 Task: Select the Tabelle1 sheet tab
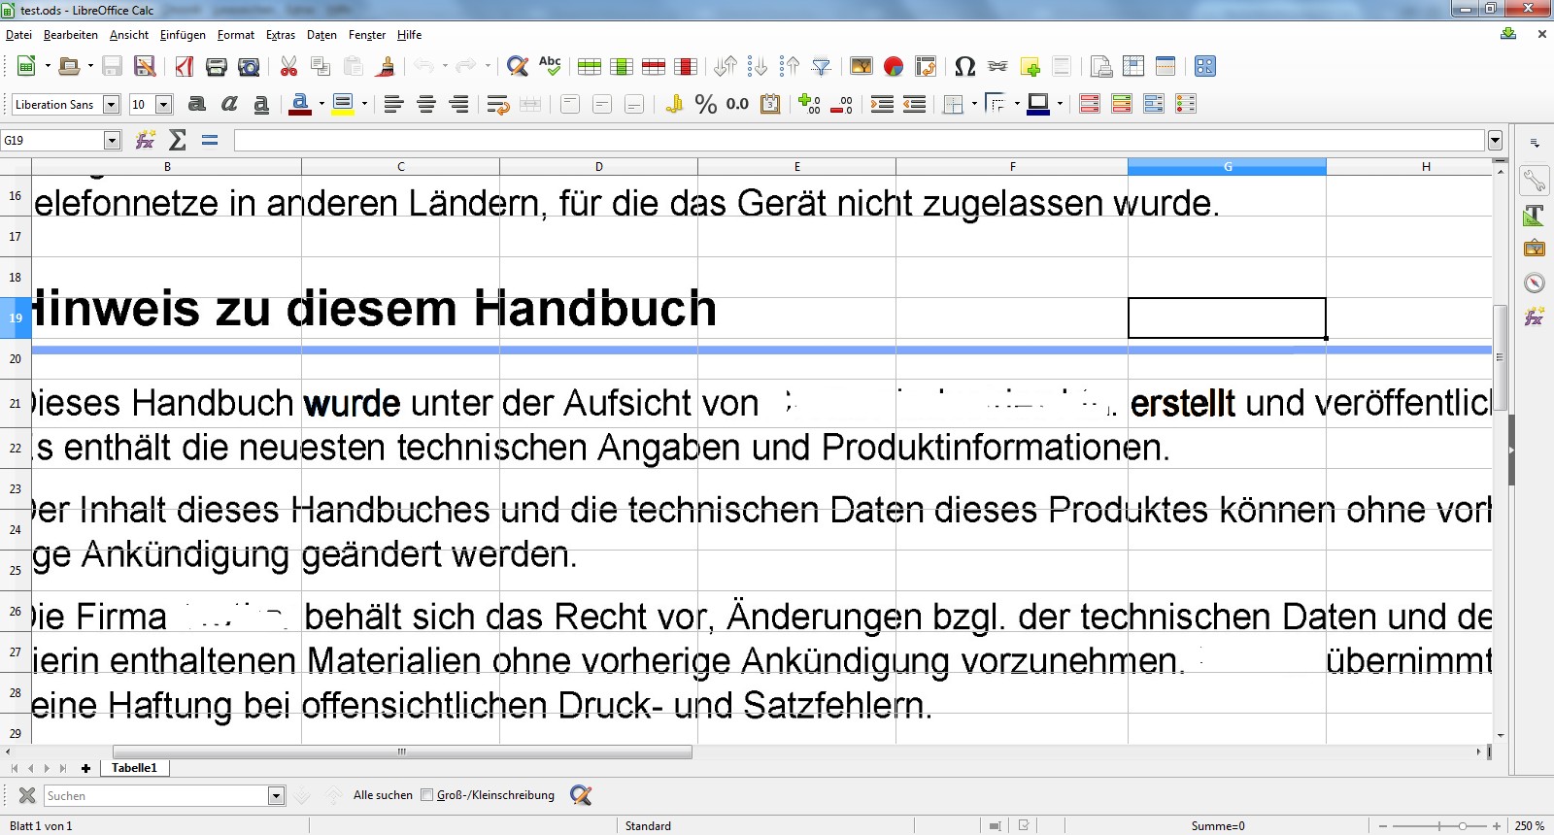134,768
